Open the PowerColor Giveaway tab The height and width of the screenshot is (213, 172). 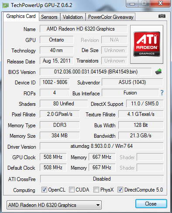click(x=110, y=17)
